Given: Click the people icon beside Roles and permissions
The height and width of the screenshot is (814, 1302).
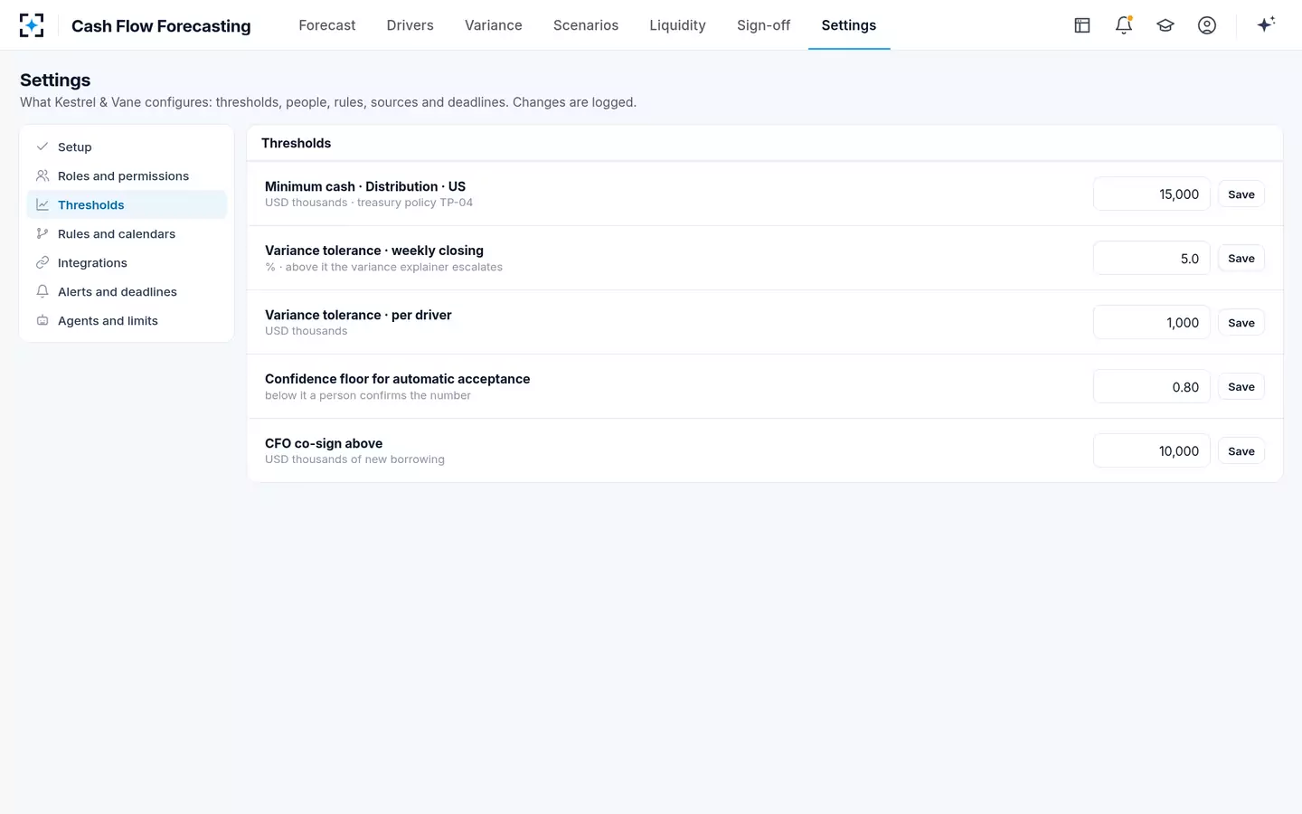Looking at the screenshot, I should (x=42, y=175).
